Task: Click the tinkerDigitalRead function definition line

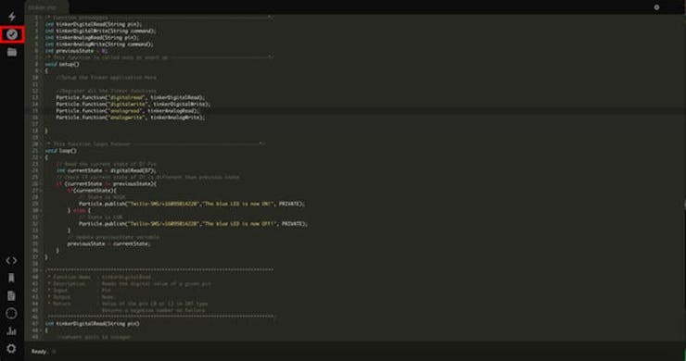Action: tap(93, 324)
